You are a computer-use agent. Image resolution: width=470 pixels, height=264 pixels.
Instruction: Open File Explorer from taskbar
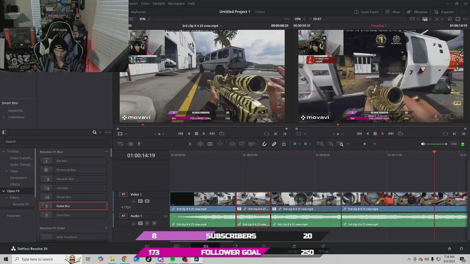tap(112, 259)
